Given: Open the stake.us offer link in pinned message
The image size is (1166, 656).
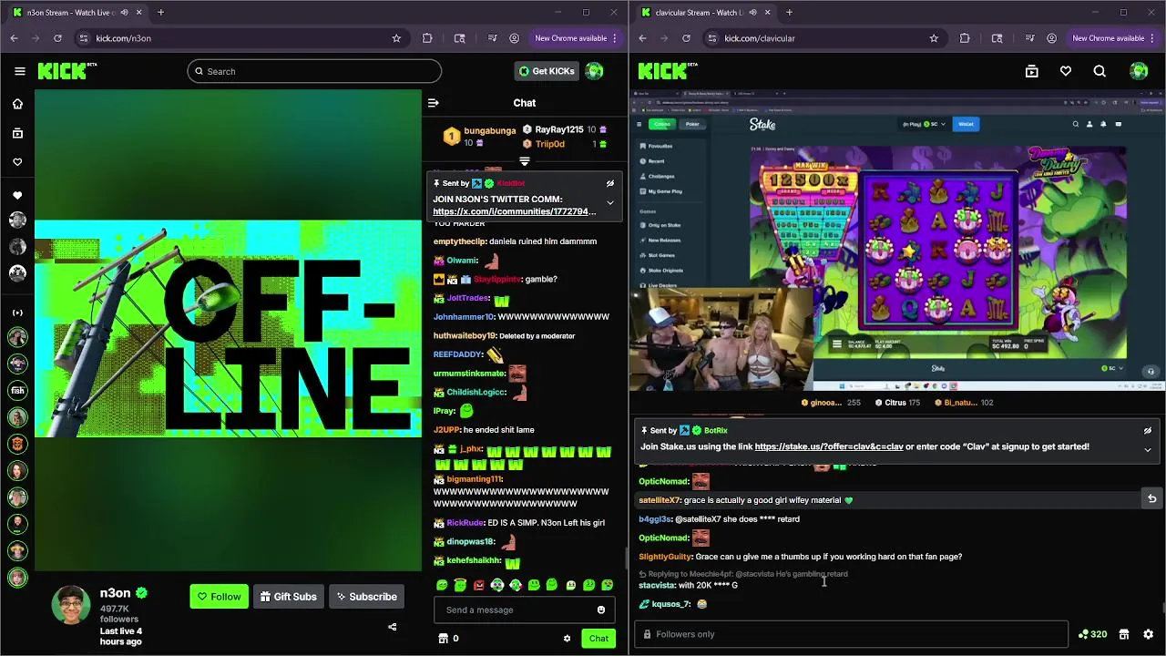Looking at the screenshot, I should pyautogui.click(x=829, y=446).
